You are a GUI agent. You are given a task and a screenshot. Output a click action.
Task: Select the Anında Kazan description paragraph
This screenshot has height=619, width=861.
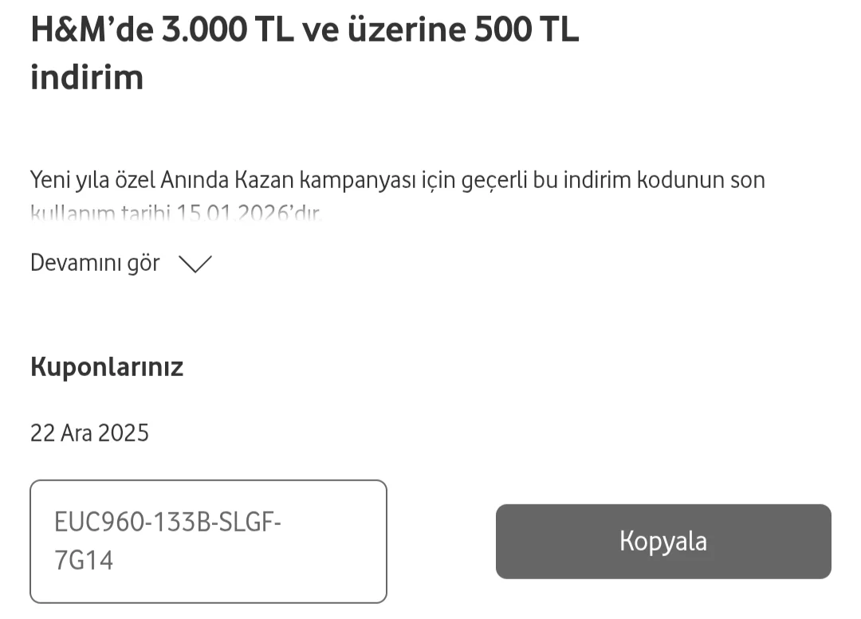pos(397,180)
